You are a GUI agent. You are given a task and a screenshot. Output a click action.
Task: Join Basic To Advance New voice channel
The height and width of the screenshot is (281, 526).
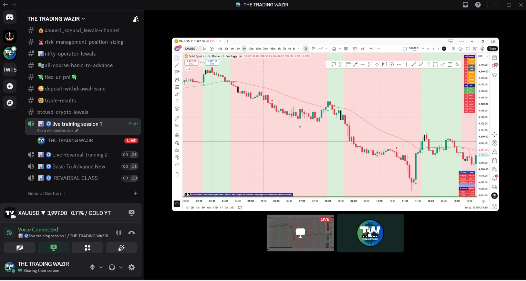coord(83,166)
